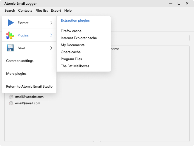
Task: Expand the Save submenu arrow
Action: click(x=51, y=48)
